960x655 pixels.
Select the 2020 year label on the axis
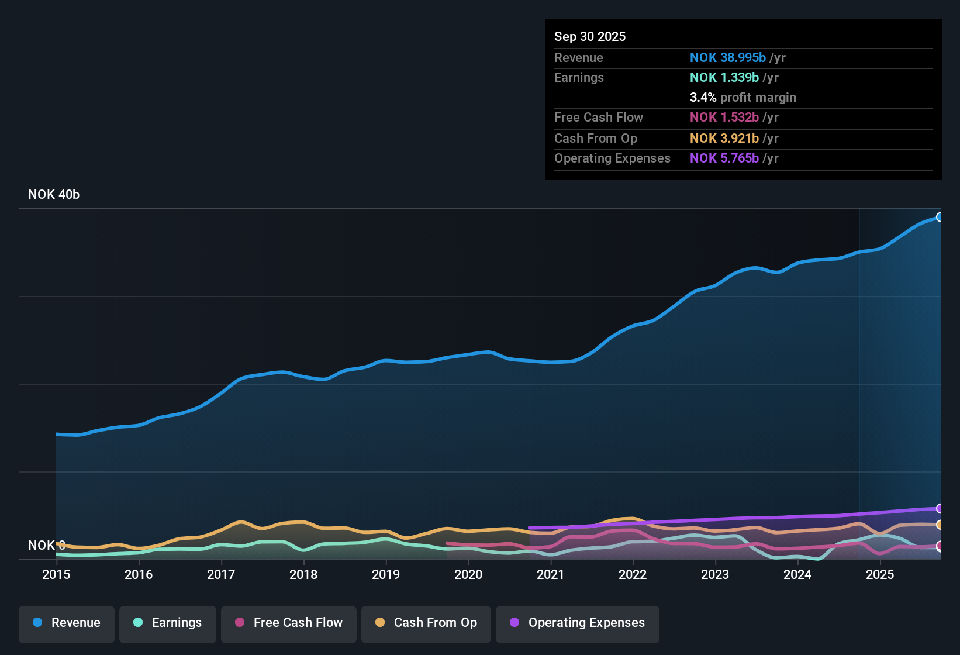click(468, 575)
